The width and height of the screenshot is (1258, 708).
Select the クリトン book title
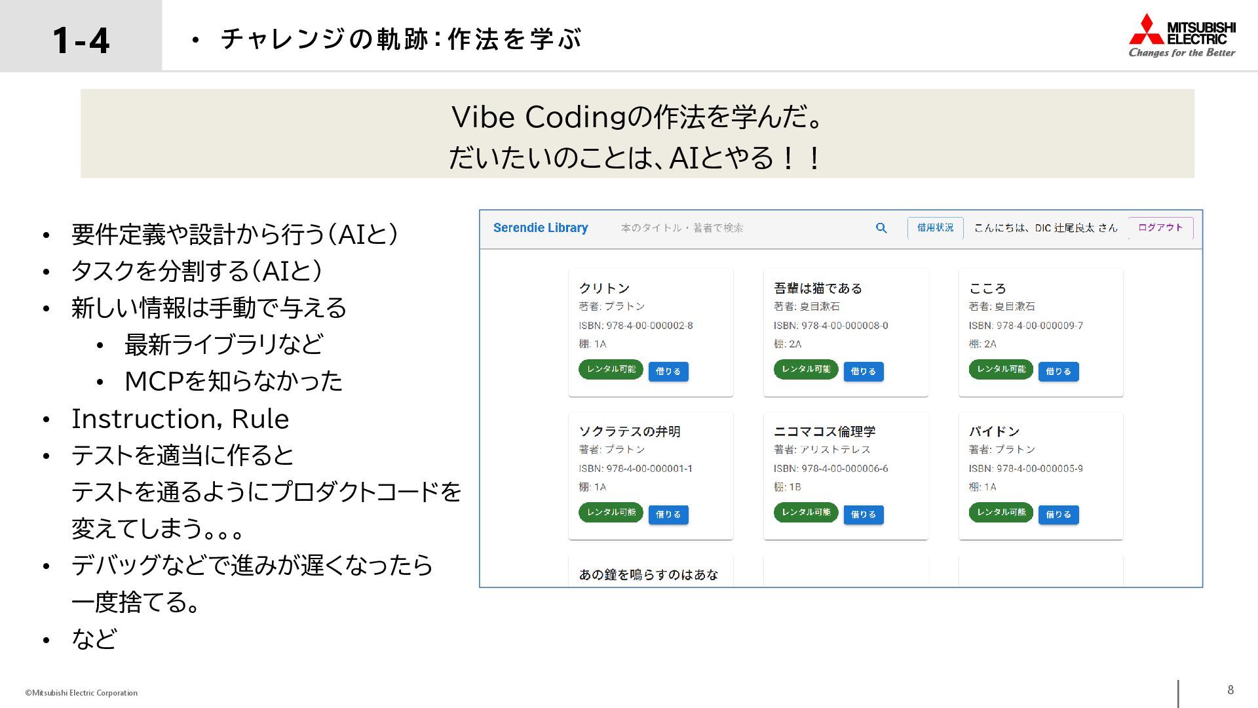604,288
